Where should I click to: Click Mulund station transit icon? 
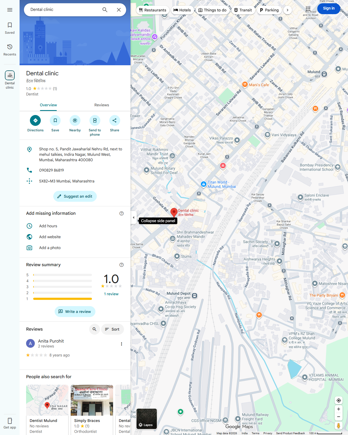(x=324, y=74)
